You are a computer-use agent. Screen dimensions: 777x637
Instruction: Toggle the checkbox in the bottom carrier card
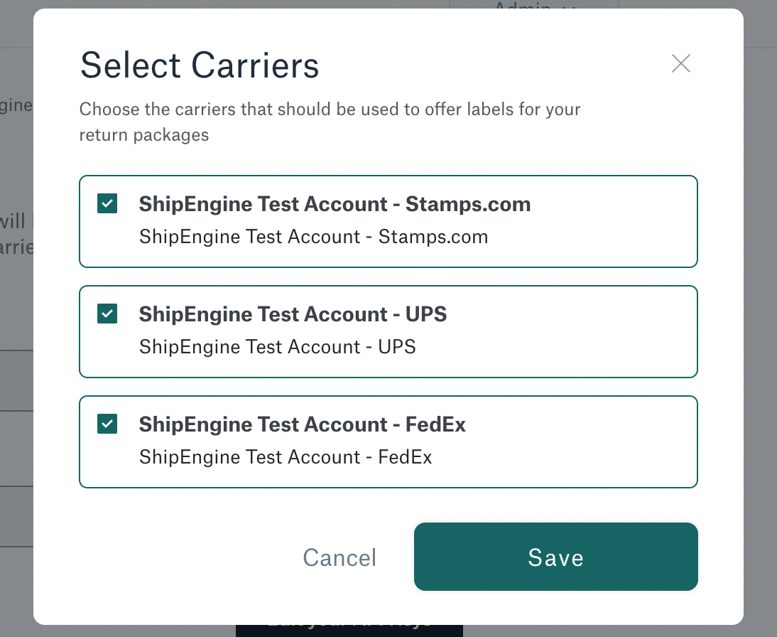click(107, 424)
